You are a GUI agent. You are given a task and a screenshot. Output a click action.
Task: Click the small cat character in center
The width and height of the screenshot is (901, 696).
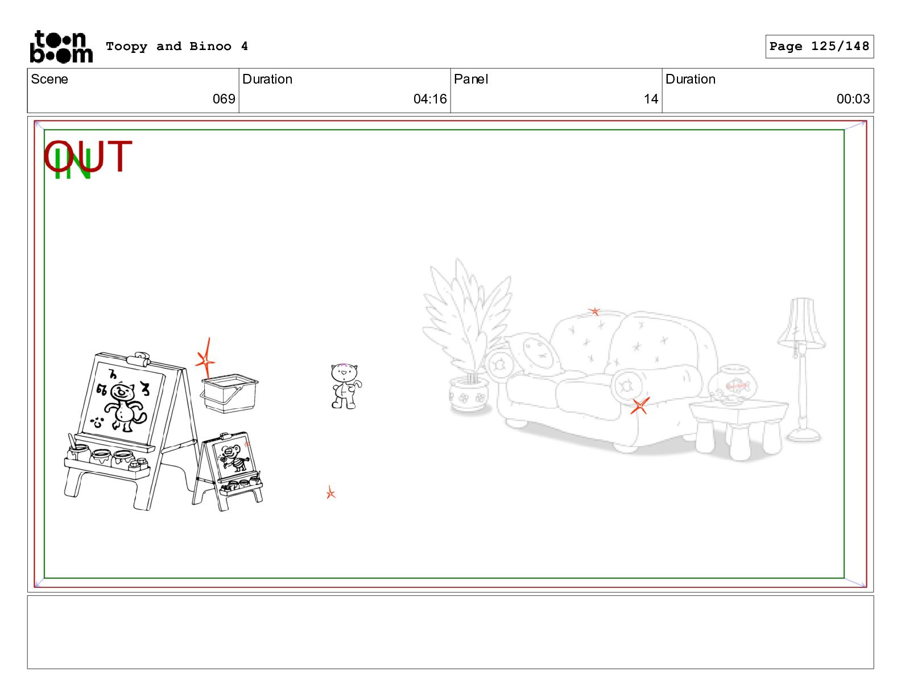coord(346,387)
